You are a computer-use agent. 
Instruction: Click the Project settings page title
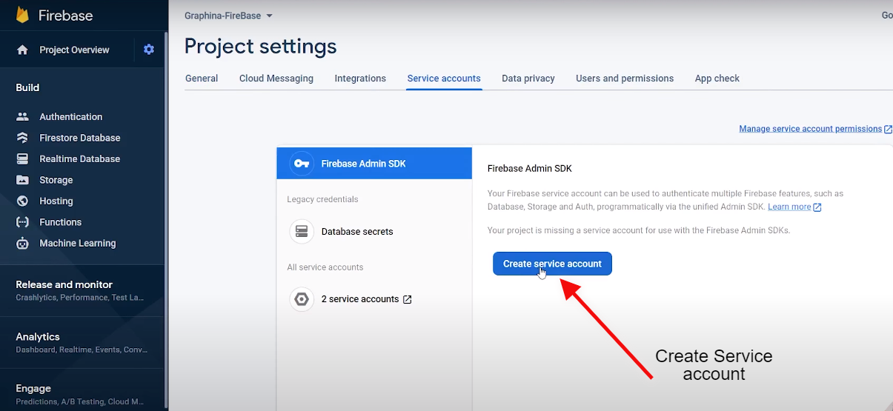pos(260,47)
